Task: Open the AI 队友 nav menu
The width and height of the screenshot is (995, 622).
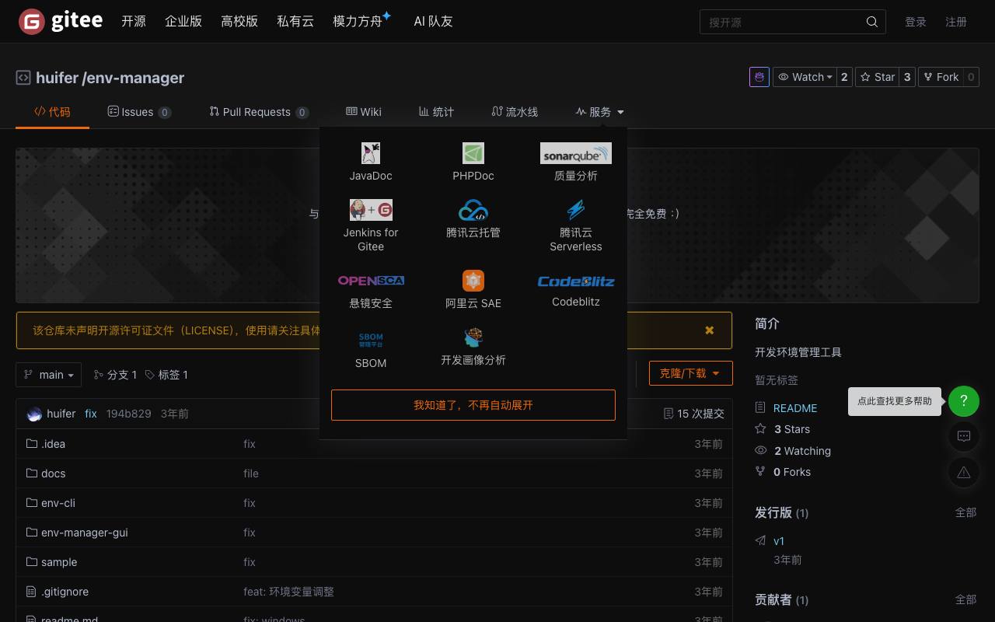Action: [433, 22]
